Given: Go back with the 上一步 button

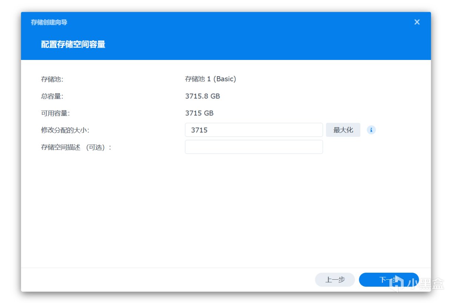Looking at the screenshot, I should click(x=335, y=280).
